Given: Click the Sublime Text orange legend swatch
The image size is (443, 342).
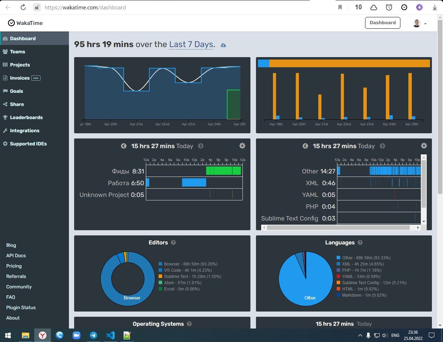Looking at the screenshot, I should click(x=160, y=277).
